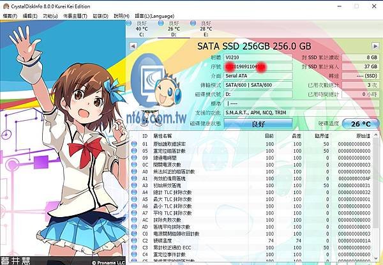Open the 檔案(F) file menu
Viewport: 383px width, 265px height.
[x=10, y=16]
